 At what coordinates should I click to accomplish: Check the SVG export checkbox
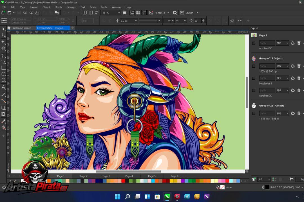[254, 113]
